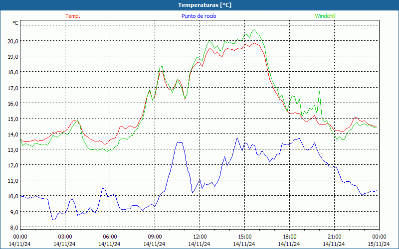
Task: Select the green 'Windchill' legend label
Action: tap(325, 16)
